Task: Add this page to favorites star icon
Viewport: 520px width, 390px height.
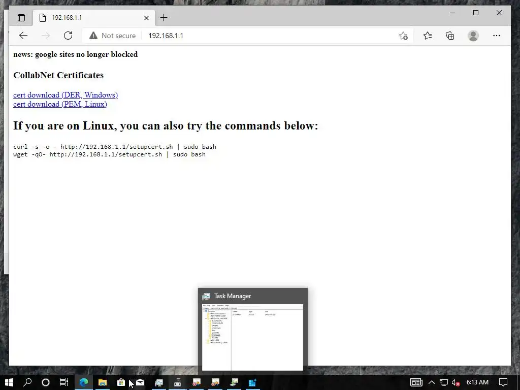Action: click(x=403, y=36)
